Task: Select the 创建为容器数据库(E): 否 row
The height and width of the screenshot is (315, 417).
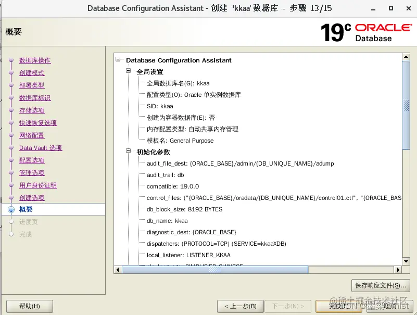Action: pyautogui.click(x=181, y=118)
